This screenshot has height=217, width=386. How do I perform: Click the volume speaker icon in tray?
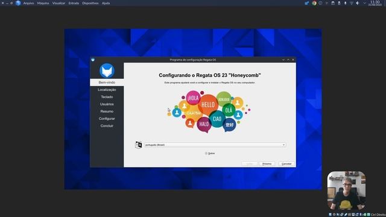358,3
